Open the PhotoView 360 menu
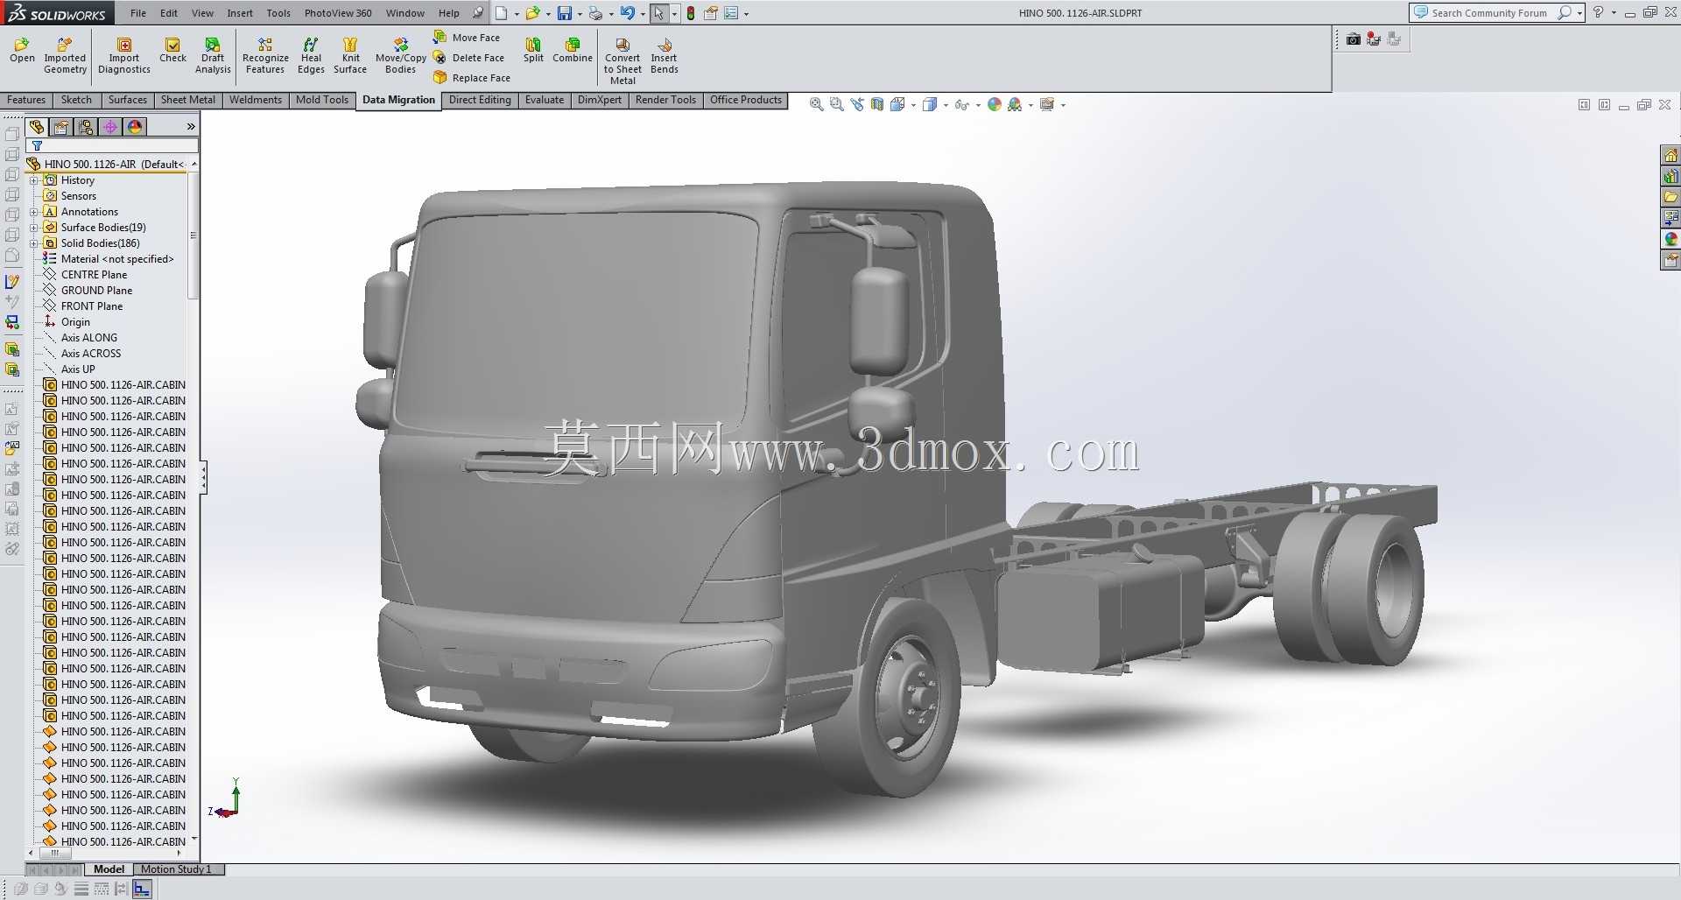This screenshot has height=900, width=1681. pos(338,13)
